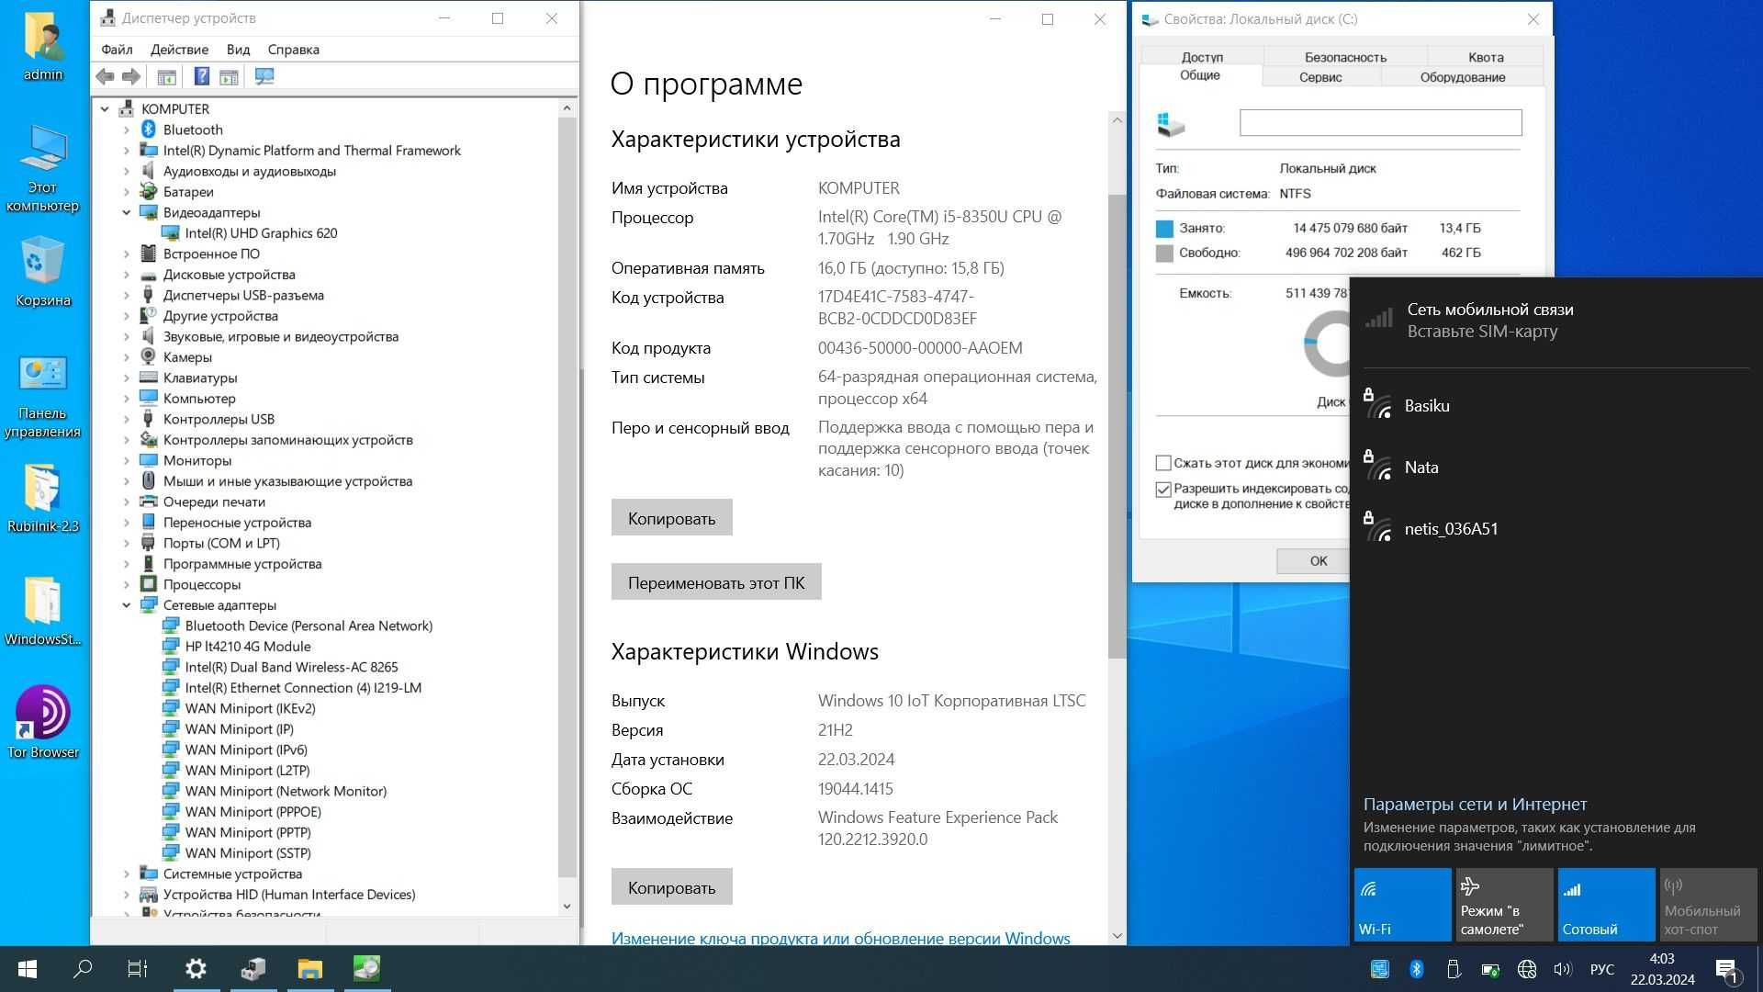
Task: Click the taskbar Search magnifier
Action: tap(83, 969)
